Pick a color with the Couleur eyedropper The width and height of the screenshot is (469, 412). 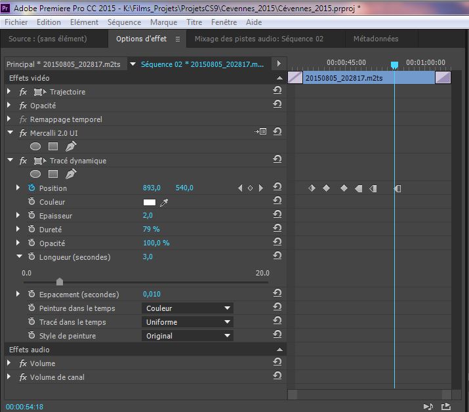(x=164, y=202)
